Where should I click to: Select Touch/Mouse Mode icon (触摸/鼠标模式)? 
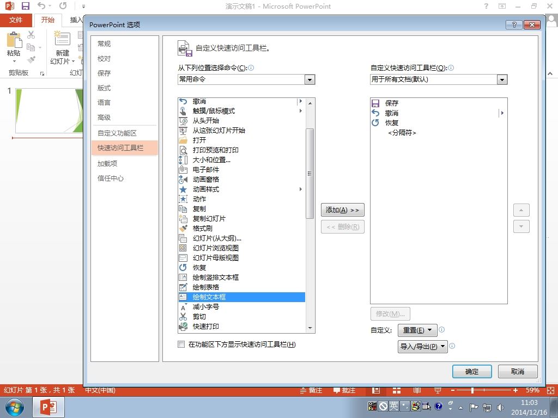pos(183,111)
